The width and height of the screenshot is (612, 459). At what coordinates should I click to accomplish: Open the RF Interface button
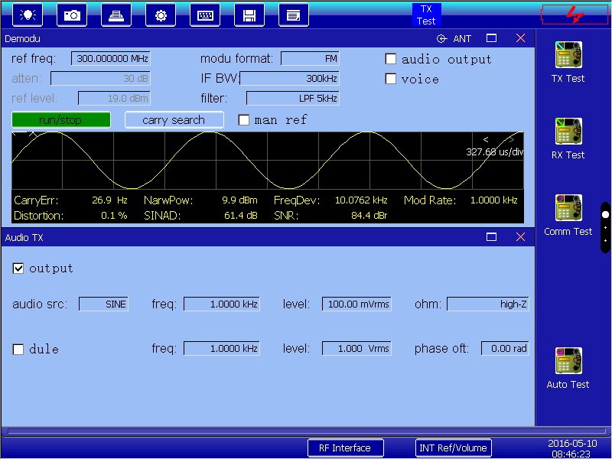point(346,448)
